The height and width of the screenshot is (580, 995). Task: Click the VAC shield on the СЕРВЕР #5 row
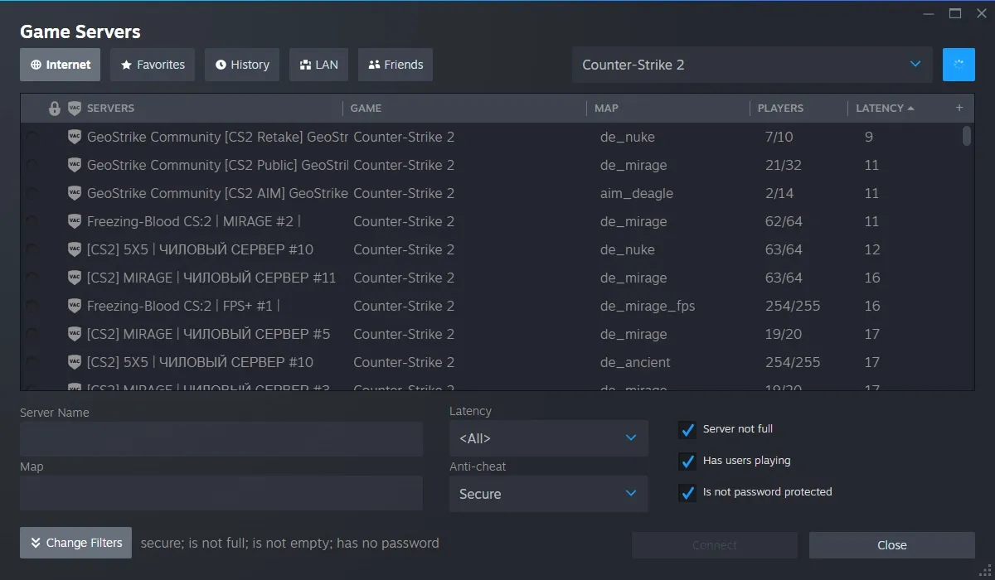(75, 334)
